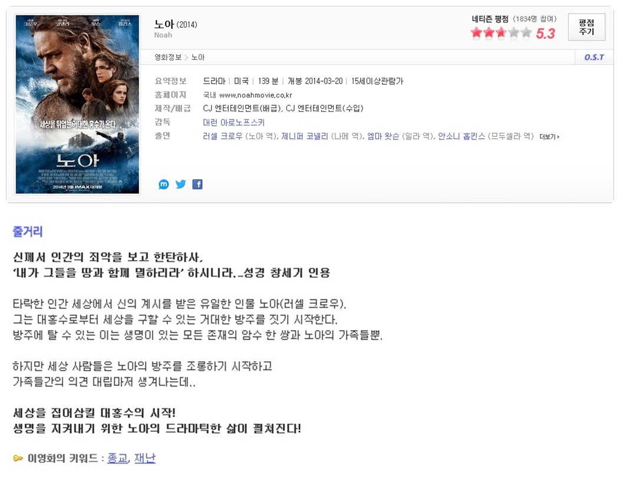620x493 pixels.
Task: Expand cast list with 더보기
Action: [549, 137]
